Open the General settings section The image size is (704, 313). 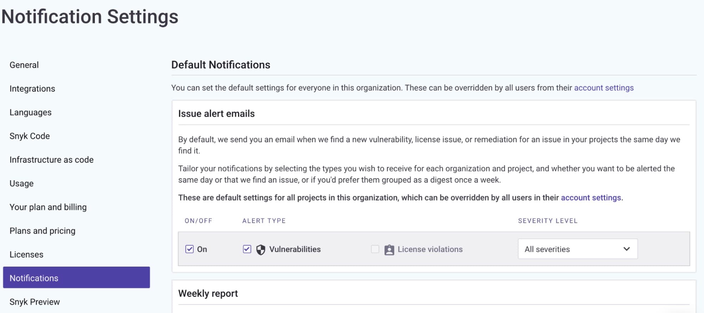click(x=24, y=65)
